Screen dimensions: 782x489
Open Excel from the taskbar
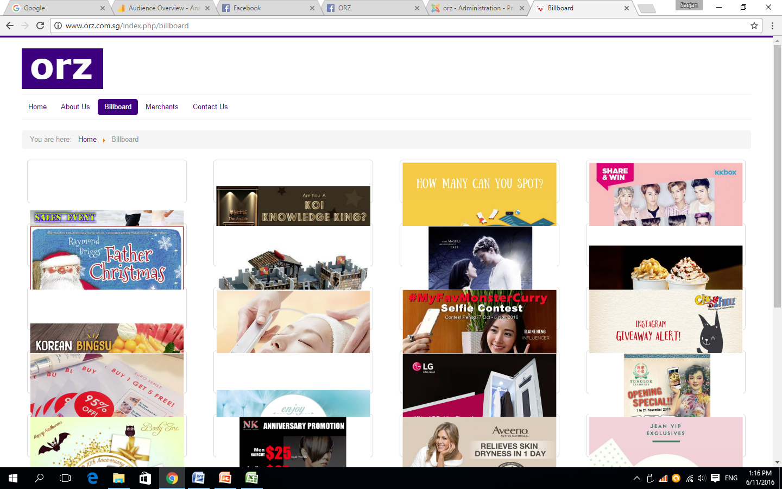point(251,478)
